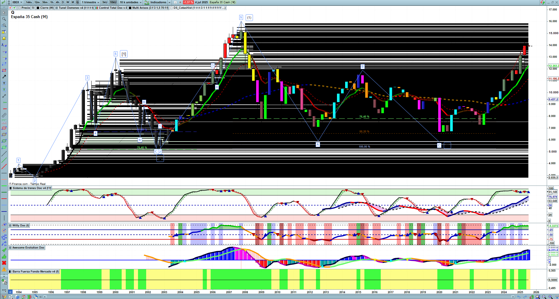Click the red X mark tool

[4, 263]
